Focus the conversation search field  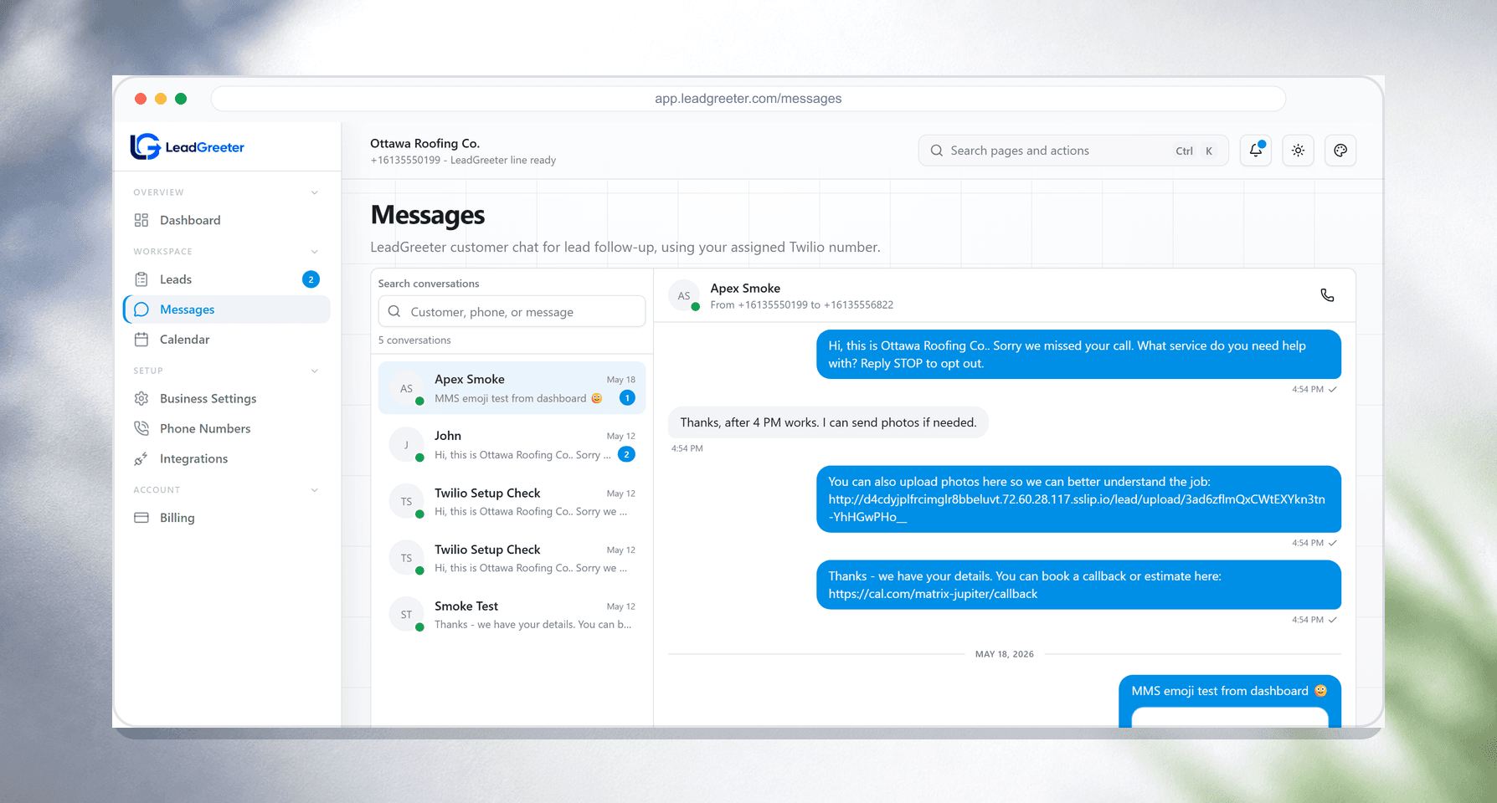[x=512, y=311]
